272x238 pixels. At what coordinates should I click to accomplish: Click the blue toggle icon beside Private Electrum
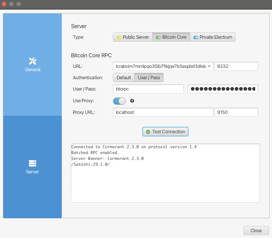point(196,37)
